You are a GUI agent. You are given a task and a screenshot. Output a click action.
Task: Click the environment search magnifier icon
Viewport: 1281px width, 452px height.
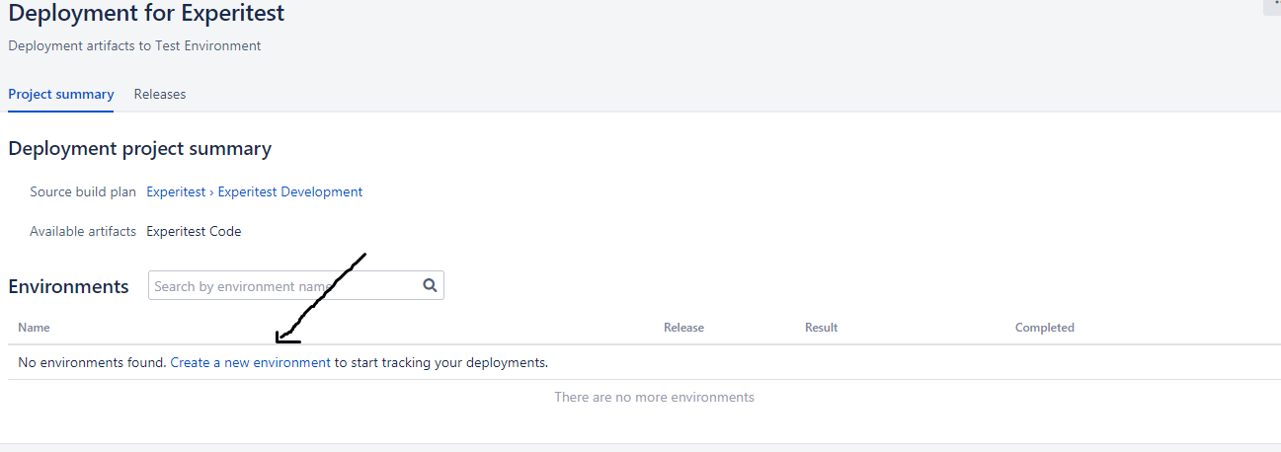point(430,285)
